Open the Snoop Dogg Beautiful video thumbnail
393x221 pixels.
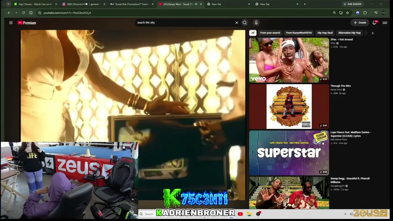pos(289,193)
